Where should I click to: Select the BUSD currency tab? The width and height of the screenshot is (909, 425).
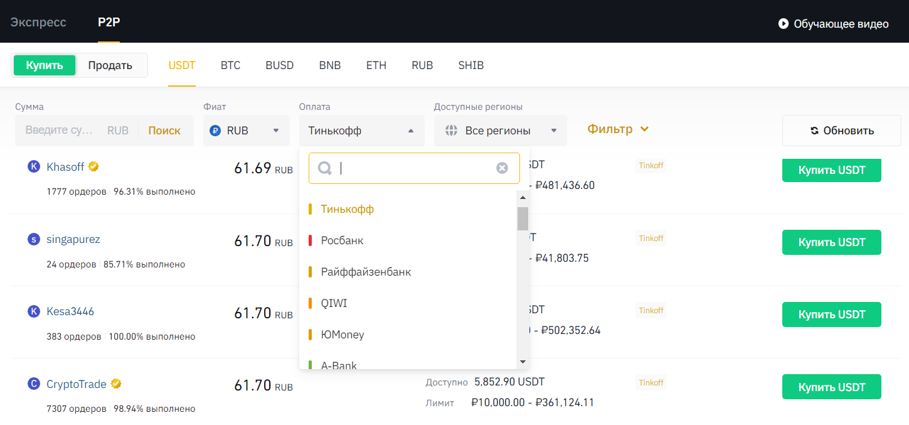pos(280,65)
